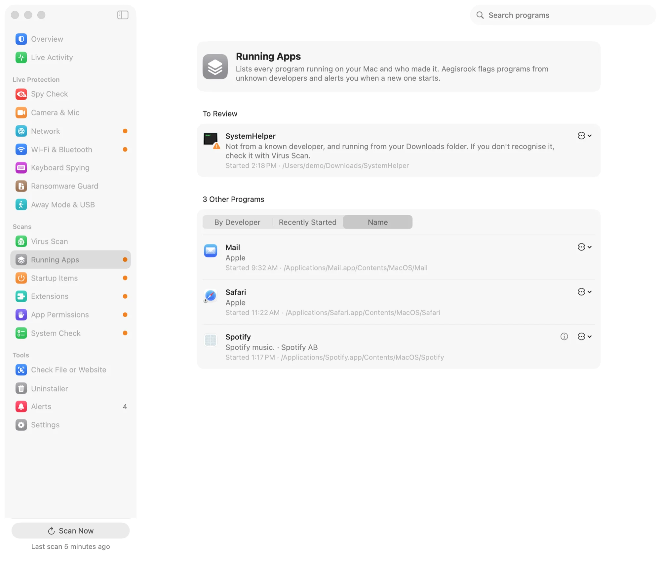Image resolution: width=661 pixels, height=561 pixels.
Task: Select the Safari app name
Action: 236,292
